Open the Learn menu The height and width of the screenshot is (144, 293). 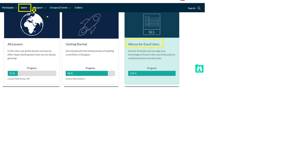(24, 8)
